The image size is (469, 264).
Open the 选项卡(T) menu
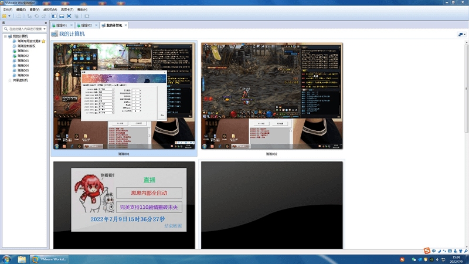[67, 9]
